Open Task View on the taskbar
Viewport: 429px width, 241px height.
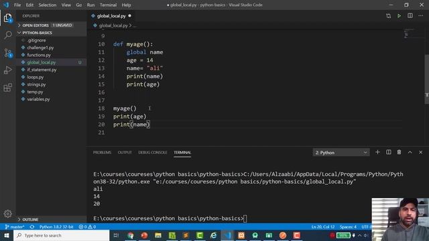[x=116, y=235]
